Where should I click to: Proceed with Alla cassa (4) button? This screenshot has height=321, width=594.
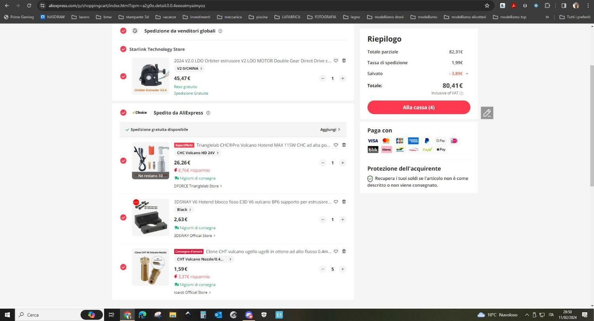pyautogui.click(x=419, y=107)
